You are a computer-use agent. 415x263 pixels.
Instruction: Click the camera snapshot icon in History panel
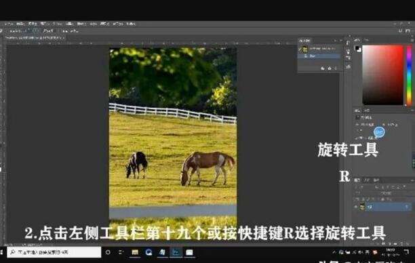pos(330,68)
